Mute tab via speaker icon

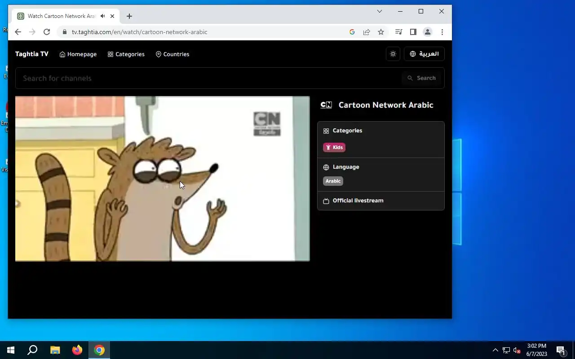(x=103, y=16)
